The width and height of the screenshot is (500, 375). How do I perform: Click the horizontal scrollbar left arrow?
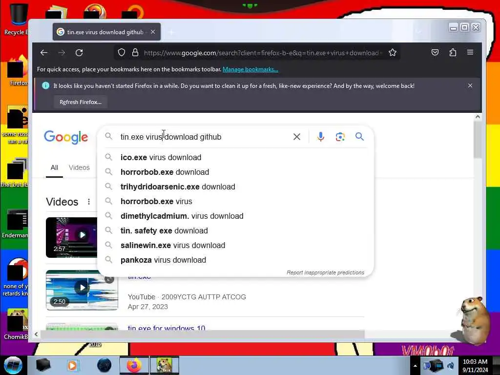36,334
